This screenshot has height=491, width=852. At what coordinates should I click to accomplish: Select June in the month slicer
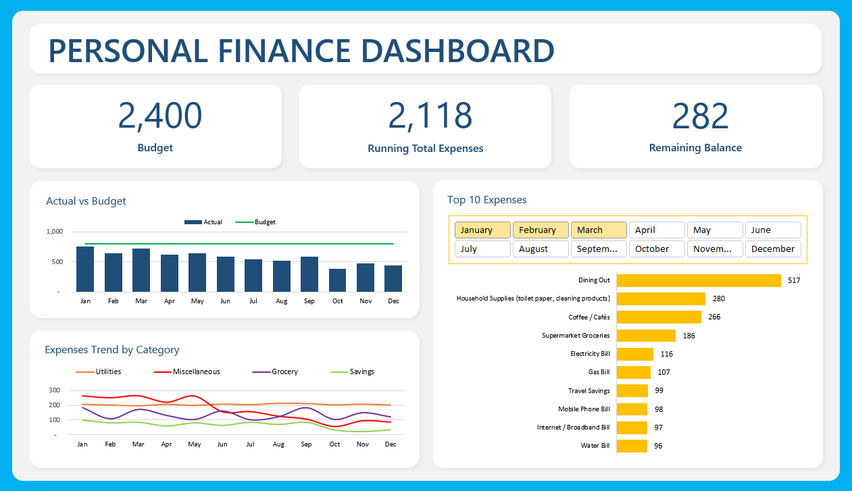click(x=772, y=230)
